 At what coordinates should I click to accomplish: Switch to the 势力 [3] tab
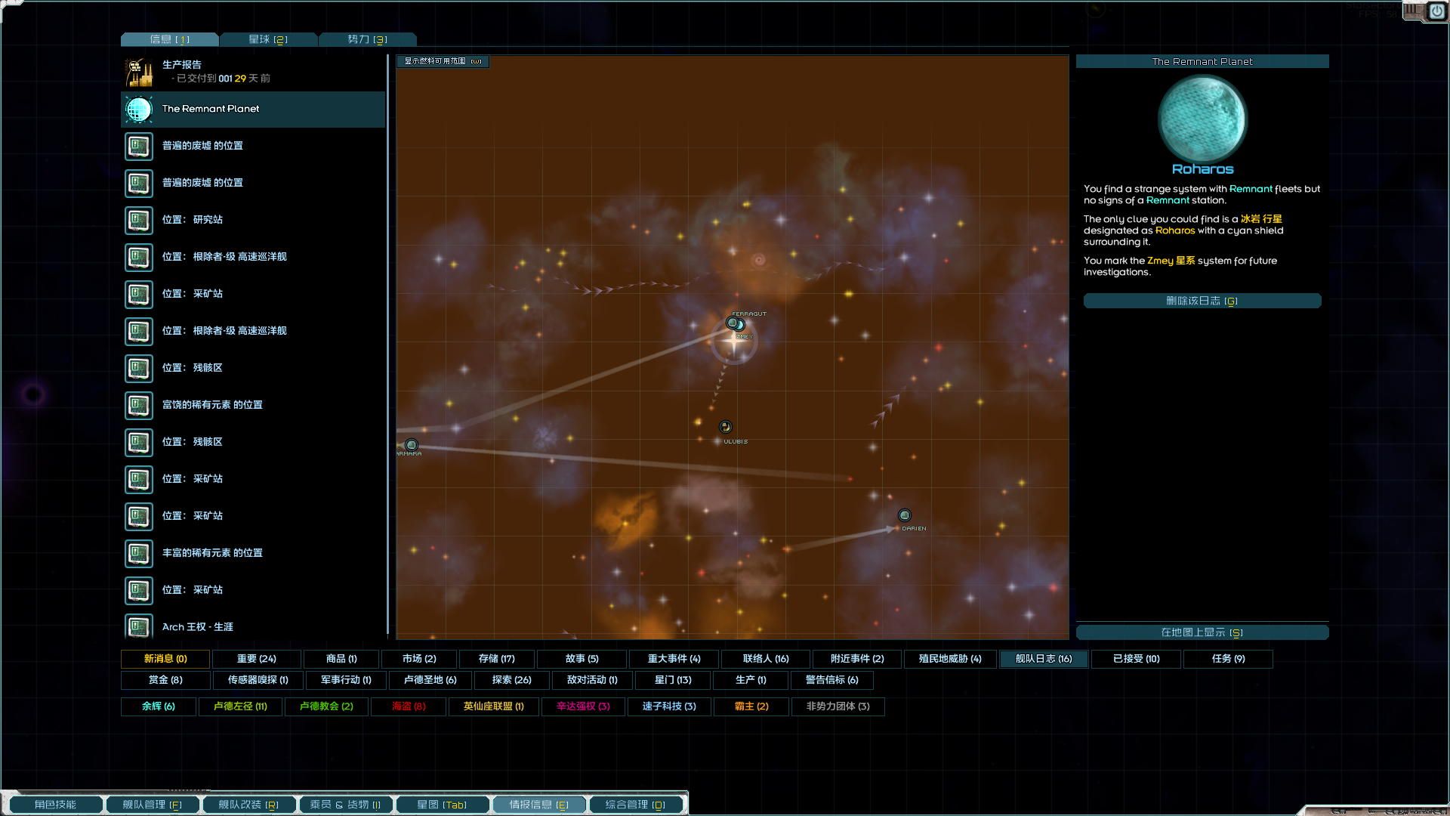(367, 39)
